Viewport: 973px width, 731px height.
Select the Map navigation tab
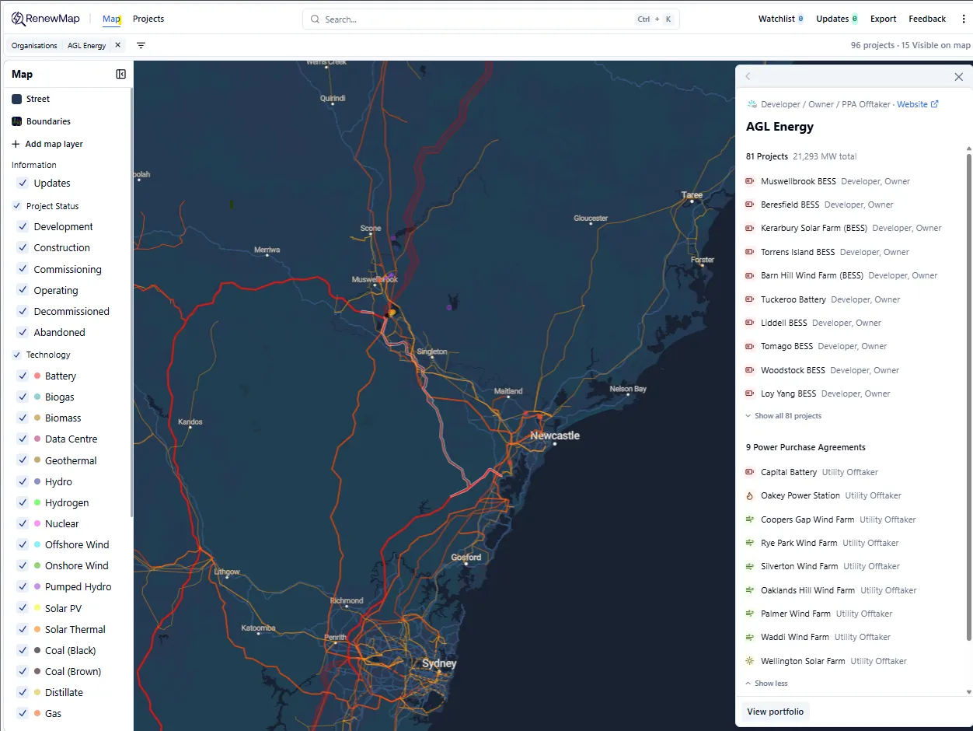pos(111,19)
